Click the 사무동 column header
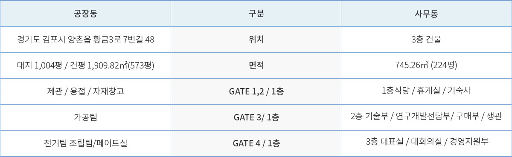 (427, 14)
